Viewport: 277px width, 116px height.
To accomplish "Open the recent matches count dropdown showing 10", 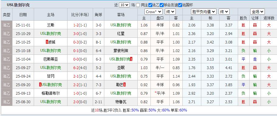I will tap(124, 5).
